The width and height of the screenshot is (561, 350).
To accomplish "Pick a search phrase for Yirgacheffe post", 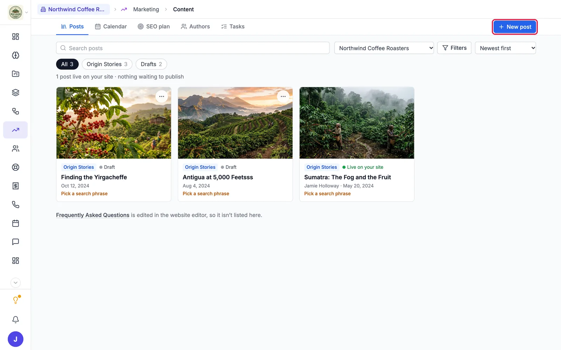I will point(84,194).
